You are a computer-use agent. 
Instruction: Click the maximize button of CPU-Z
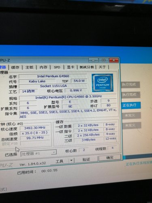[x=103, y=60]
